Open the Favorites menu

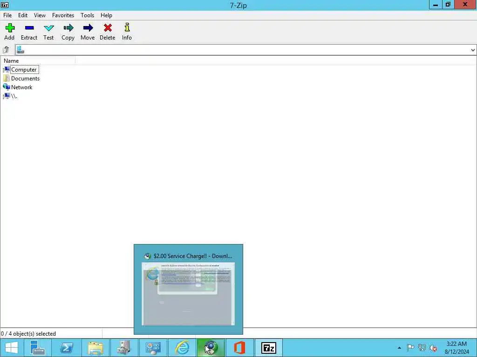pyautogui.click(x=63, y=15)
